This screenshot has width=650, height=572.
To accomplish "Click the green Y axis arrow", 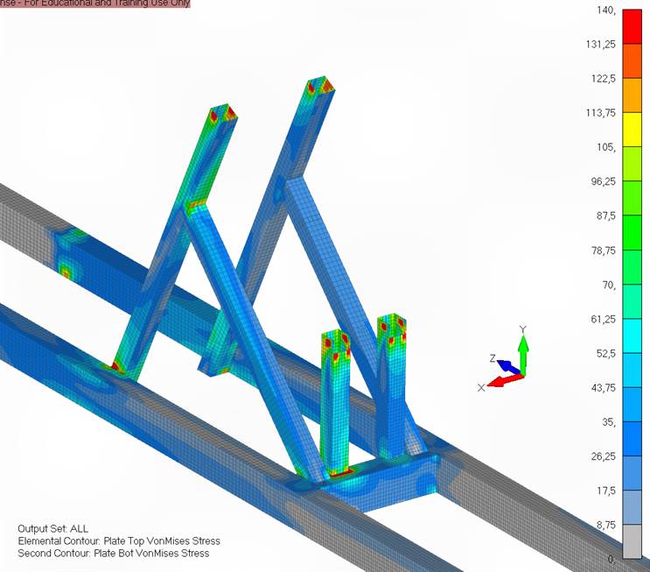I will (522, 353).
